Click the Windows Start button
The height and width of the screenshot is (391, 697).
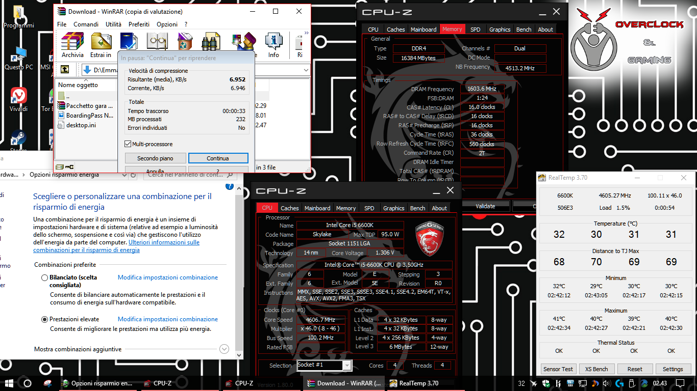click(x=9, y=383)
